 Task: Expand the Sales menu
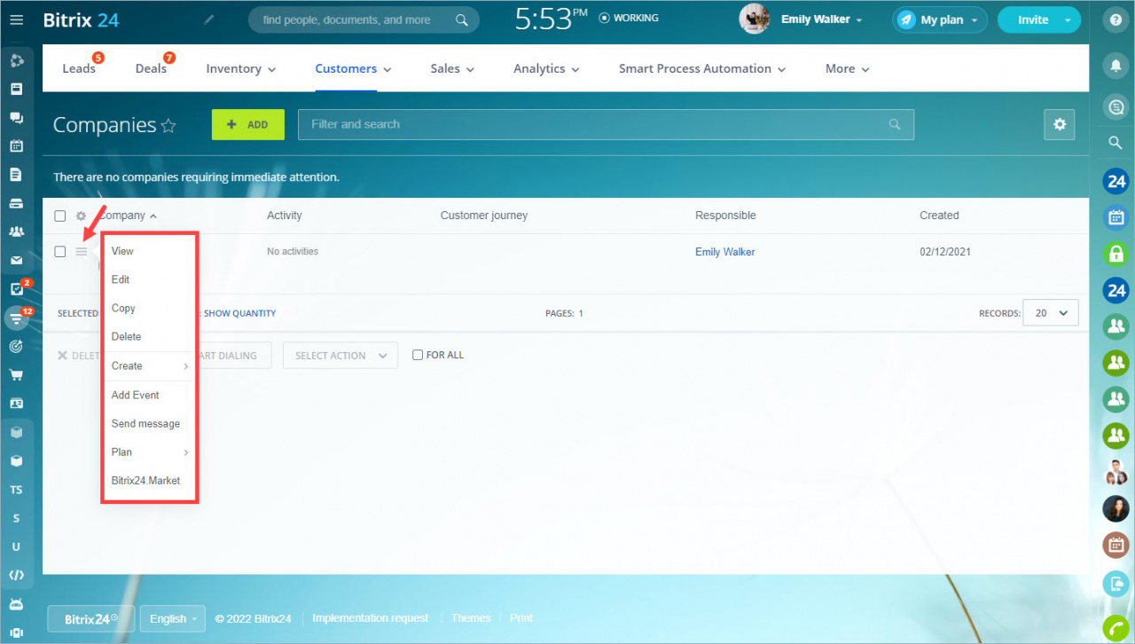452,68
